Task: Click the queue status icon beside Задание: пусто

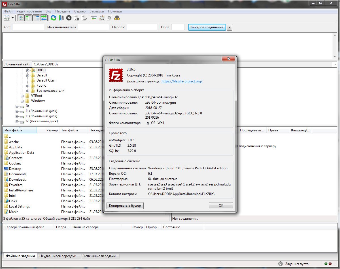Action: click(280, 264)
